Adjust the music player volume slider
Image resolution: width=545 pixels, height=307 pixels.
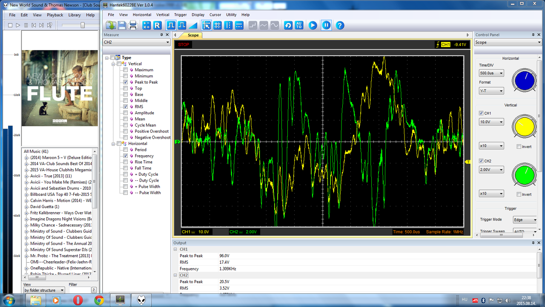[x=83, y=25]
